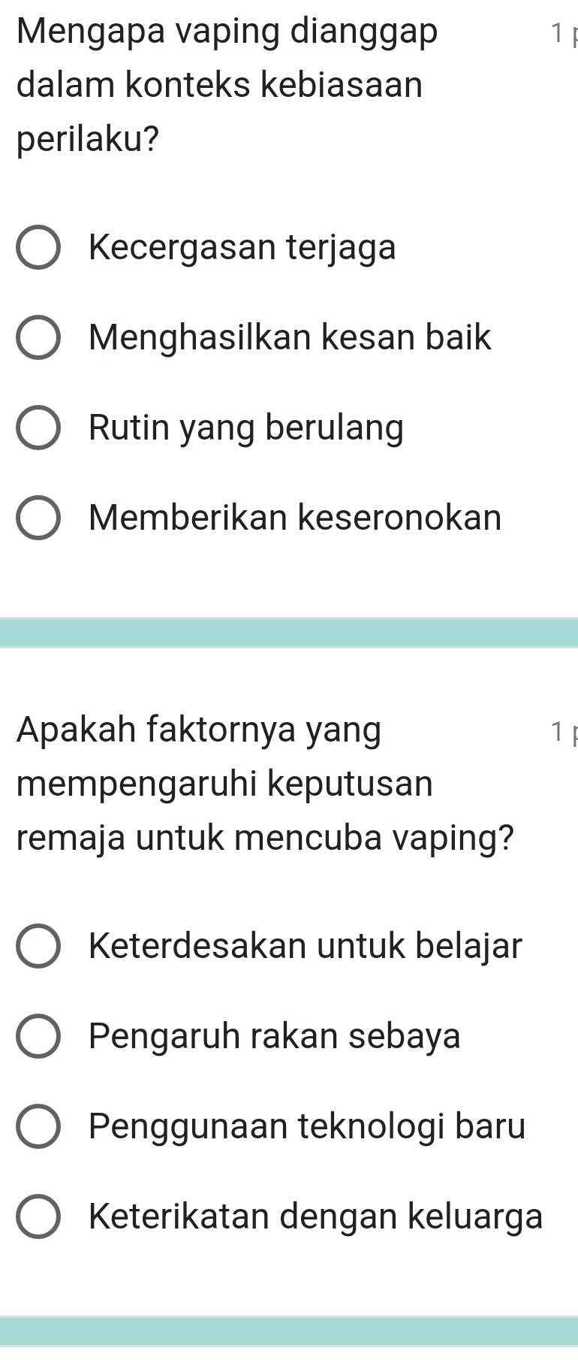The width and height of the screenshot is (578, 1360).
Task: Tap the 'Rutin yang berulang' label text
Action: point(246,428)
